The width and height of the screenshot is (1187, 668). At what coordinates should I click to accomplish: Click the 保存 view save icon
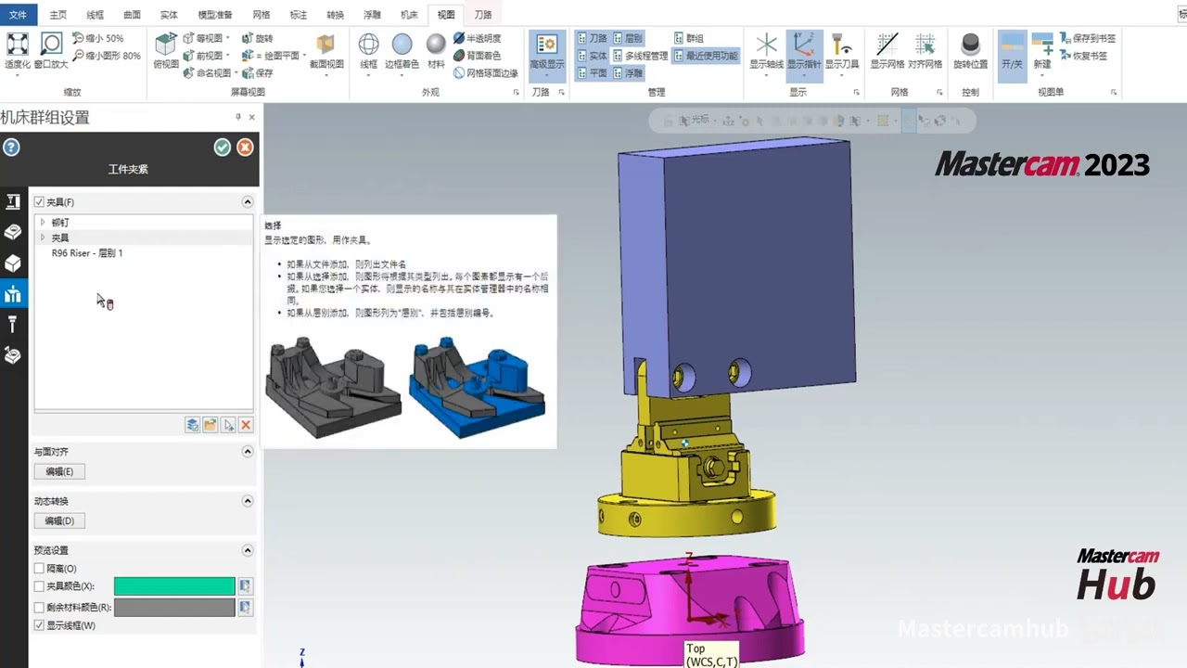pyautogui.click(x=257, y=72)
